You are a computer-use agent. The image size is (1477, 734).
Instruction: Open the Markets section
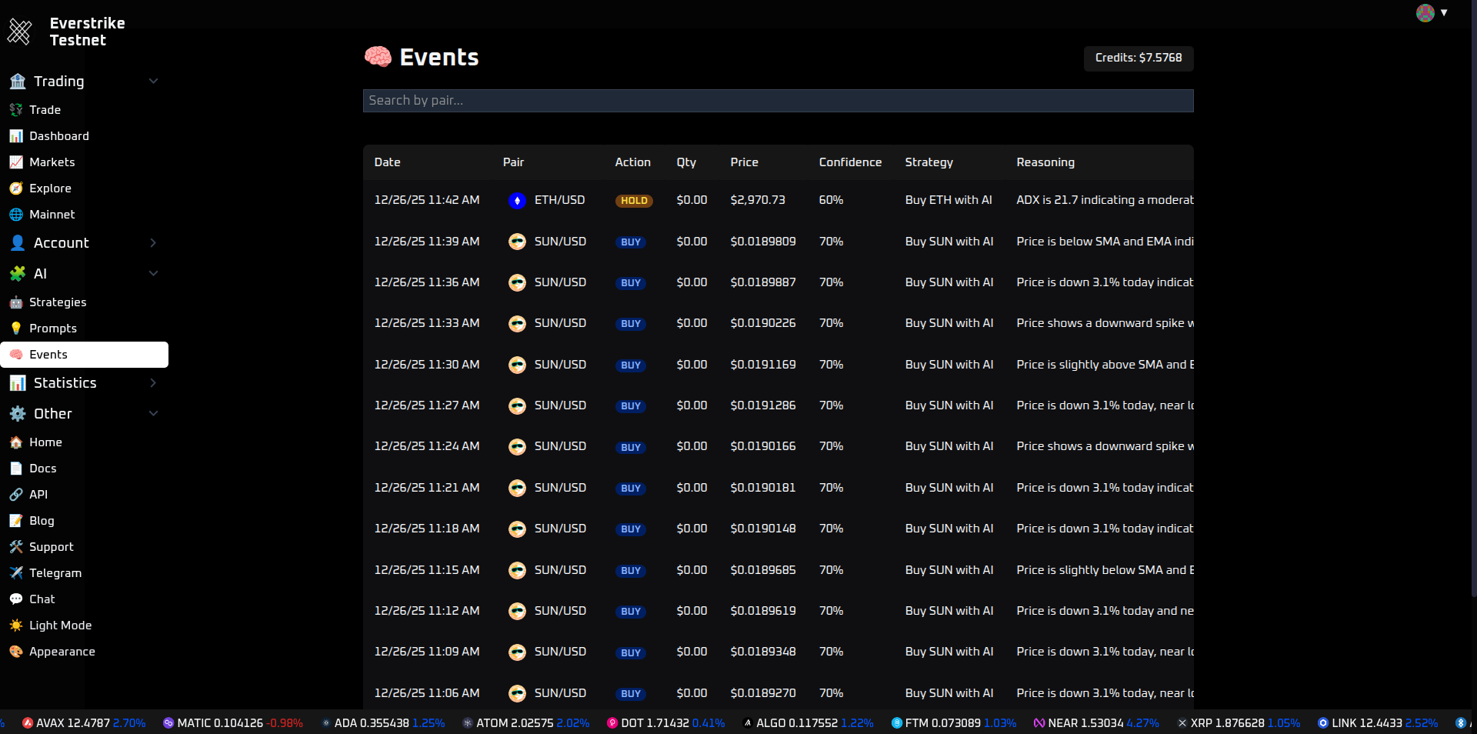52,162
